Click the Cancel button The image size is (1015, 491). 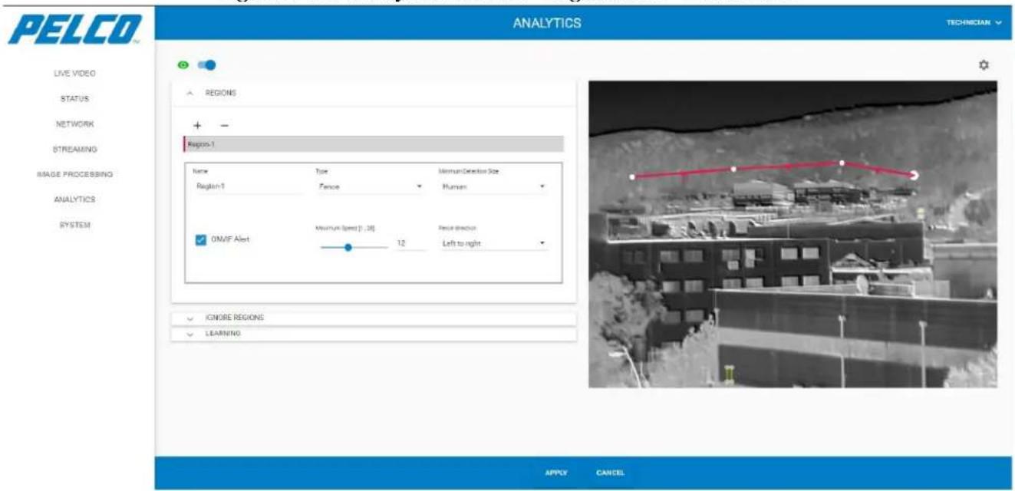pos(610,473)
